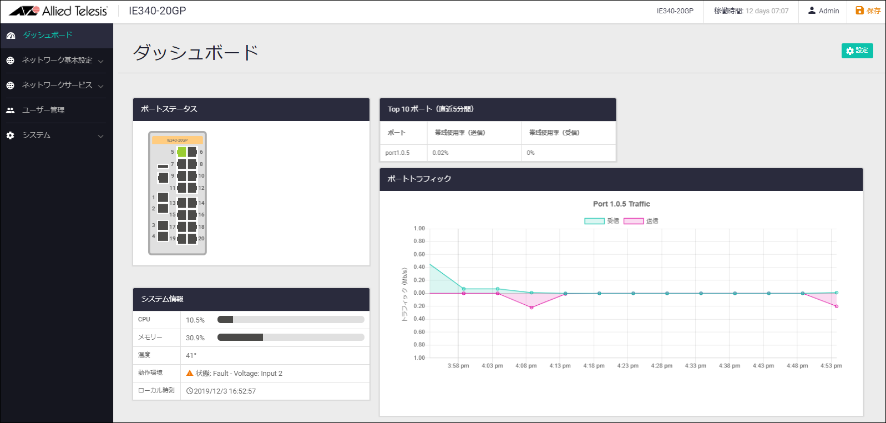886x423 pixels.
Task: Click the system gear icon in sidebar
Action: (x=11, y=135)
